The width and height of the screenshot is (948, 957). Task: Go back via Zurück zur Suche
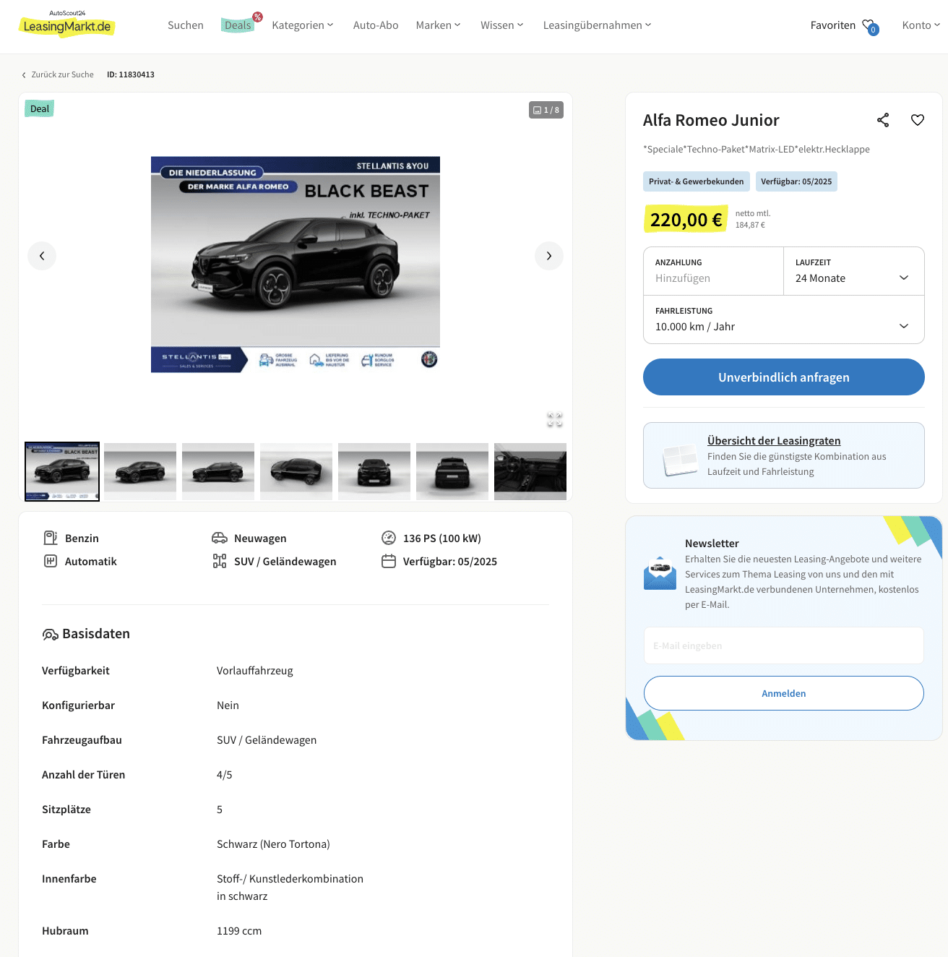pos(63,74)
